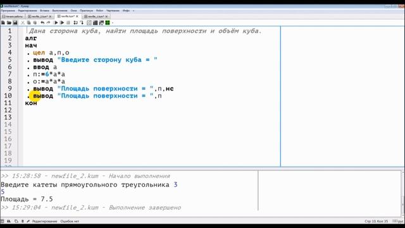
Task: Click the нс keyword on line 9
Action: point(170,89)
